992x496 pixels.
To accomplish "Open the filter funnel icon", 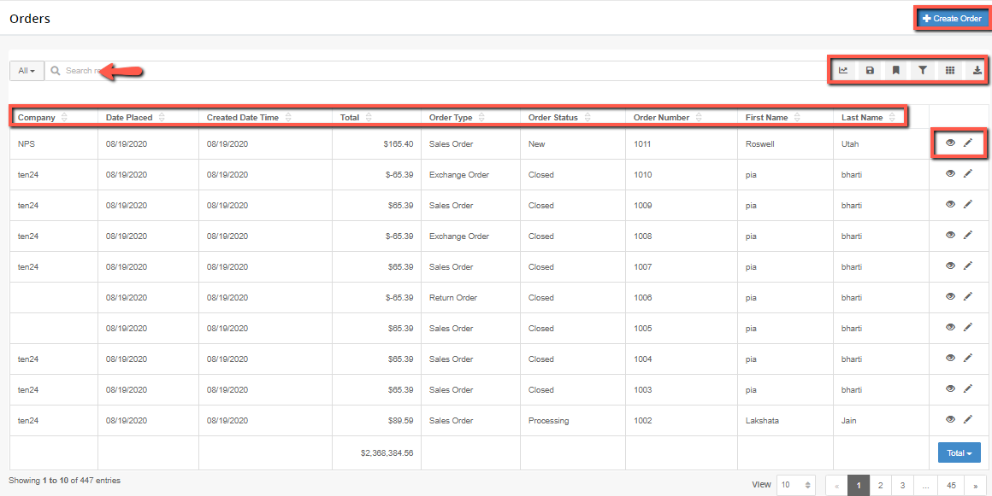I will click(x=923, y=71).
